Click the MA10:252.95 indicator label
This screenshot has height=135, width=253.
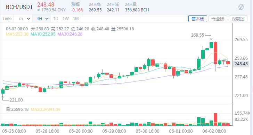[43, 34]
